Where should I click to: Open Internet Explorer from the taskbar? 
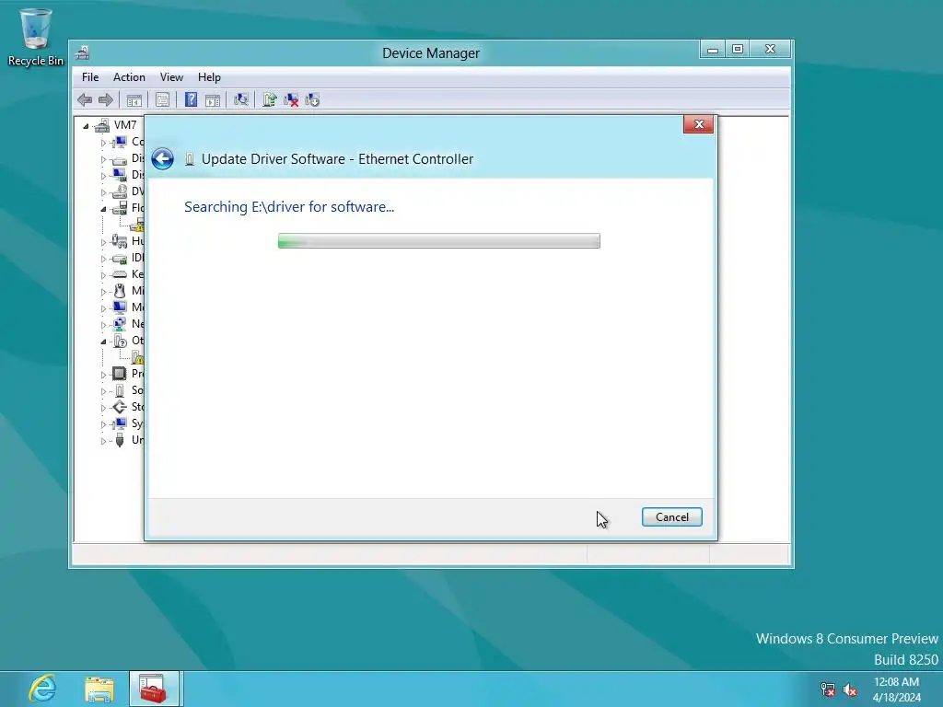[42, 689]
